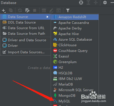
Task: Select HSQLDB data source
Action: coord(75,73)
